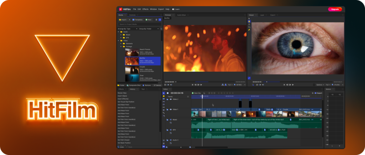Switch to the Layer tab
The width and height of the screenshot is (365, 155).
tap(262, 15)
